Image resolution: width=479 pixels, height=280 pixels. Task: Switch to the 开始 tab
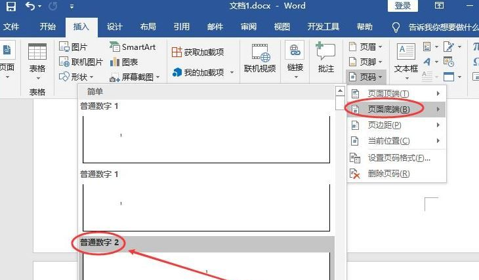[48, 27]
